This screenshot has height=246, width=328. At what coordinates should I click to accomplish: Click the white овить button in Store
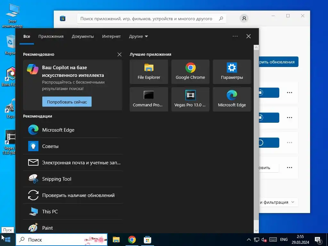coord(269,168)
